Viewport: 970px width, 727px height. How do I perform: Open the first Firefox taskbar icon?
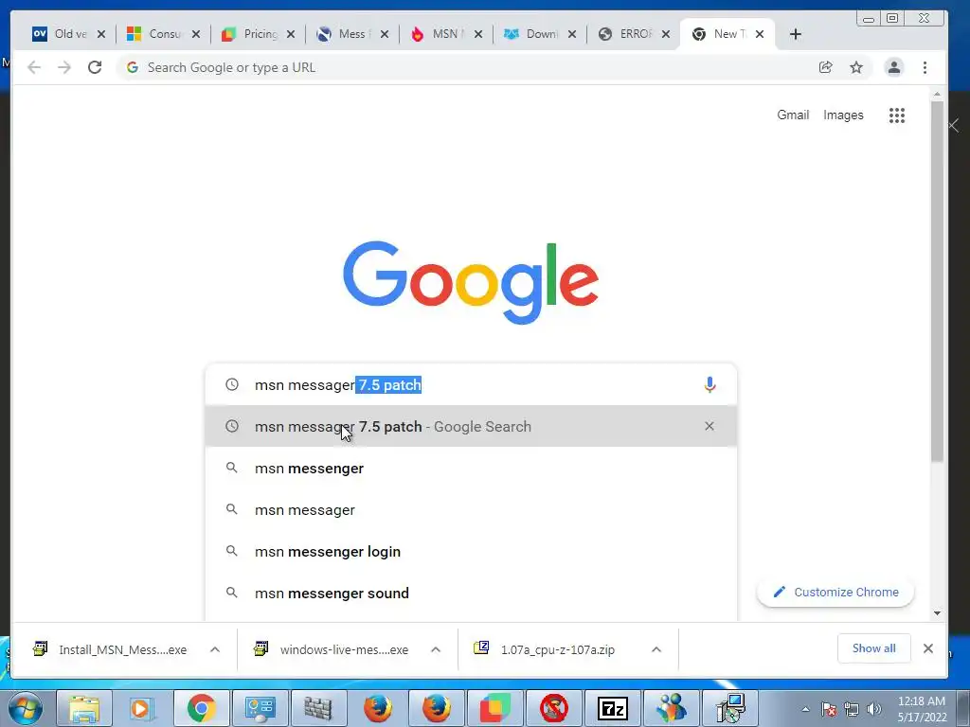(x=377, y=708)
